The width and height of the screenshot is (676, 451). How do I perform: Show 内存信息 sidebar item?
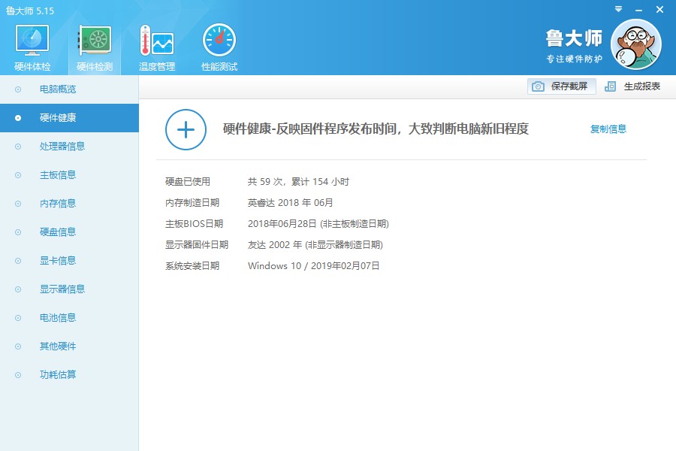(x=58, y=203)
